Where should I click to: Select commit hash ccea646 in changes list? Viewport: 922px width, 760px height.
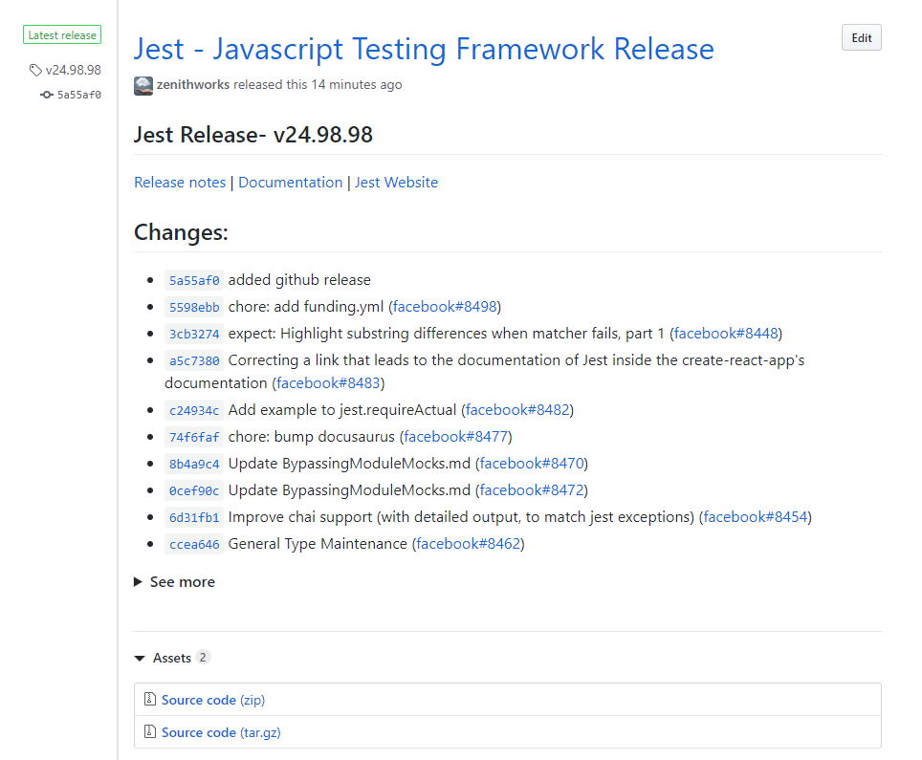click(x=194, y=543)
